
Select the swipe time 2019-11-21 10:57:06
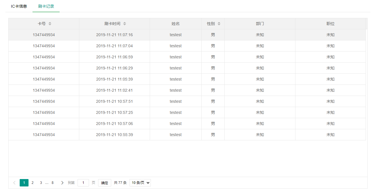point(114,124)
